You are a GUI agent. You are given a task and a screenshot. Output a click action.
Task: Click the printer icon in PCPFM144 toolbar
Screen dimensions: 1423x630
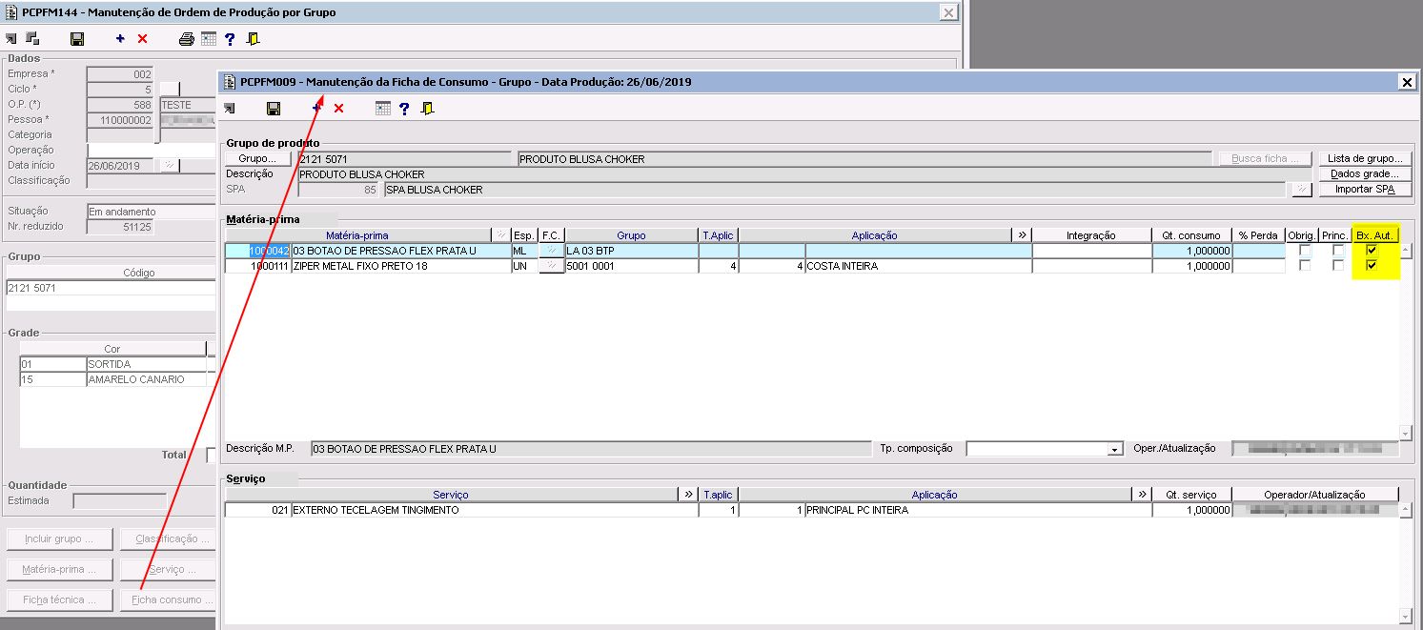(x=187, y=39)
